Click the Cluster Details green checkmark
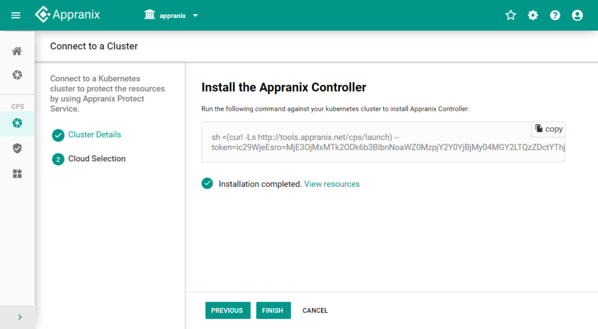This screenshot has height=329, width=598. click(58, 135)
